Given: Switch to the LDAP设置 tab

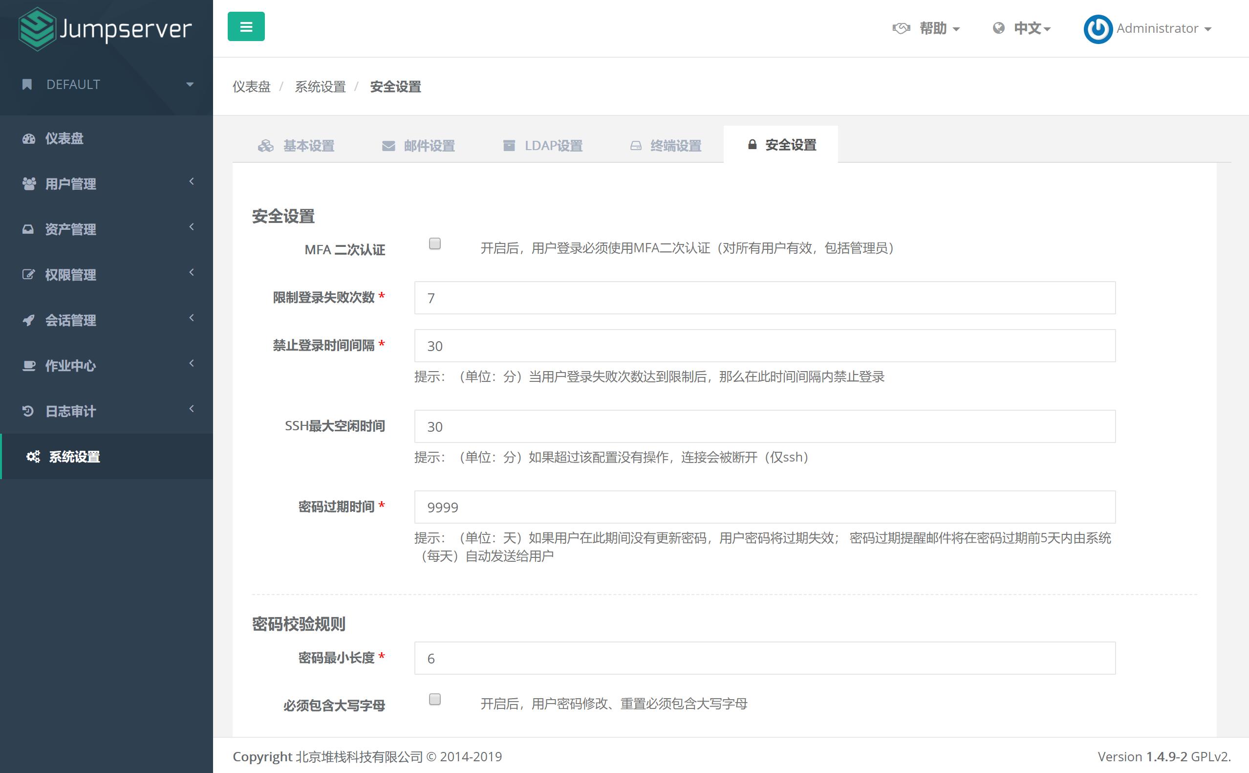Looking at the screenshot, I should pyautogui.click(x=542, y=146).
